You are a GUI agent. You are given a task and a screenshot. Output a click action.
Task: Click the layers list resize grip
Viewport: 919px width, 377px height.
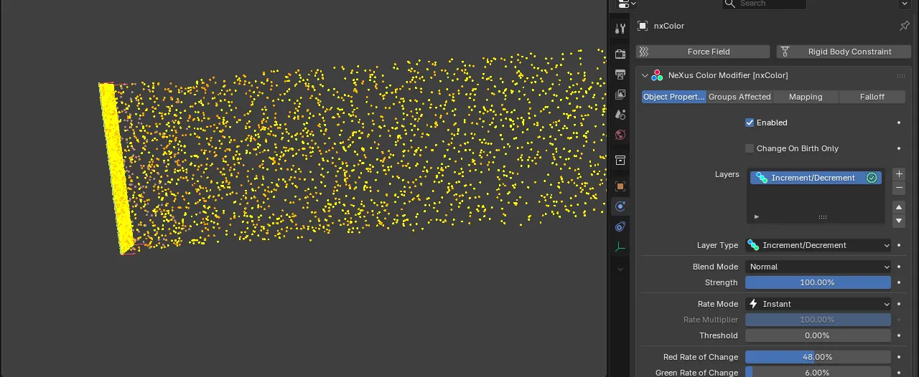(x=823, y=216)
